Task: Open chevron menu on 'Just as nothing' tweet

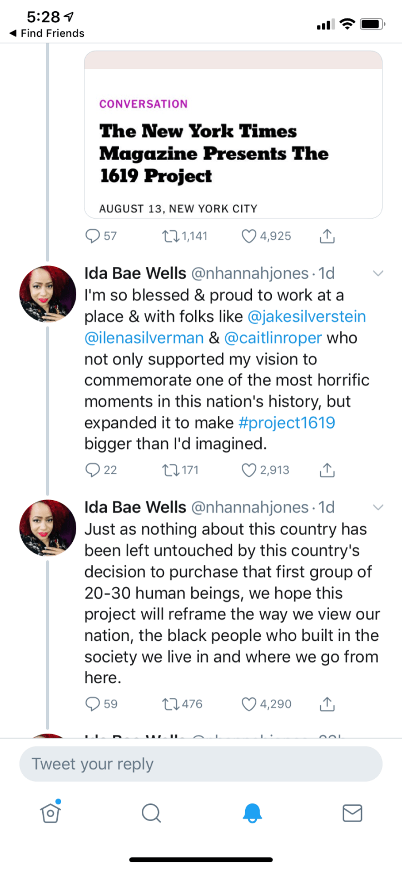Action: coord(378,507)
